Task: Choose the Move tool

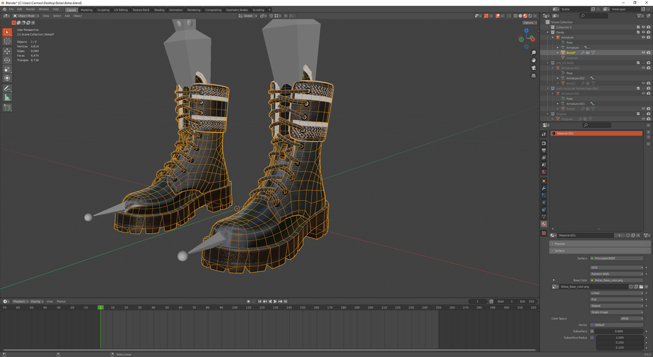Action: click(x=7, y=51)
